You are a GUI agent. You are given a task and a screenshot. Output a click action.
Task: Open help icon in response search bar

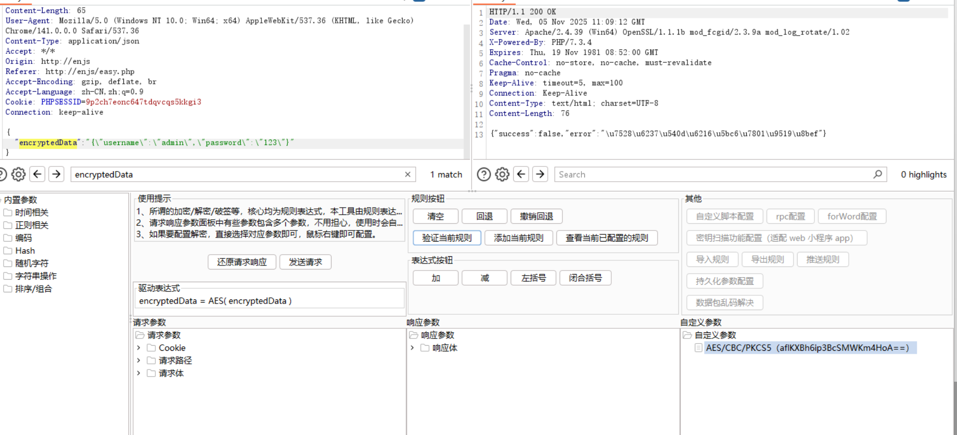(484, 175)
